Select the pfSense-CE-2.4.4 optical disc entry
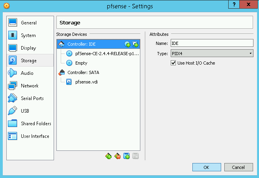The height and width of the screenshot is (178, 259). pos(106,54)
